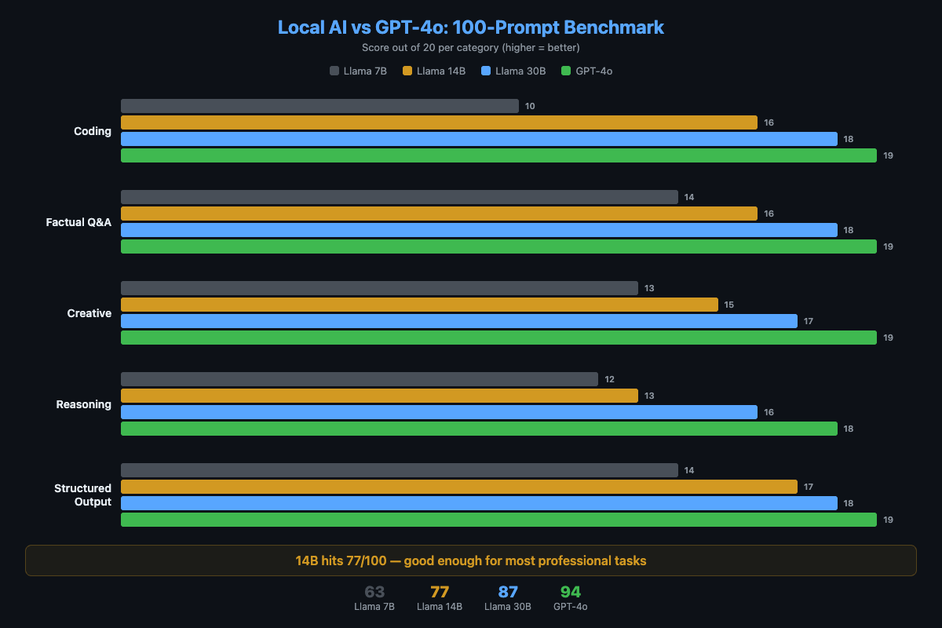Click the Coding Llama 30B blue bar
The height and width of the screenshot is (628, 942).
point(479,139)
